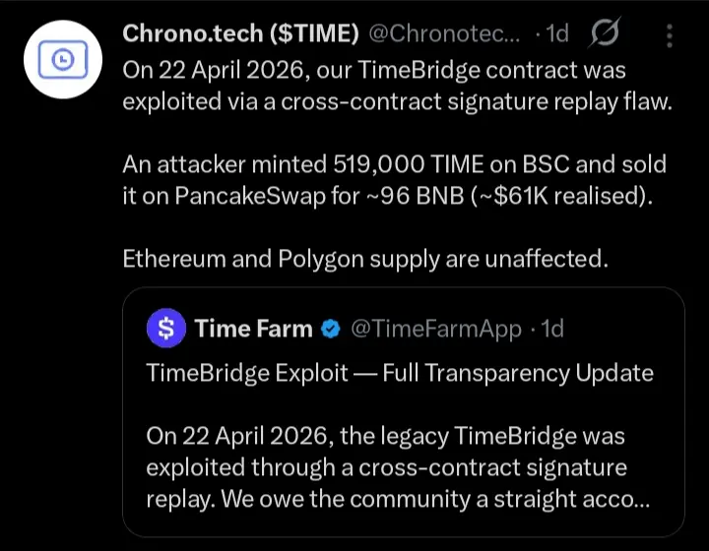Open the three-dot more options menu

670,35
